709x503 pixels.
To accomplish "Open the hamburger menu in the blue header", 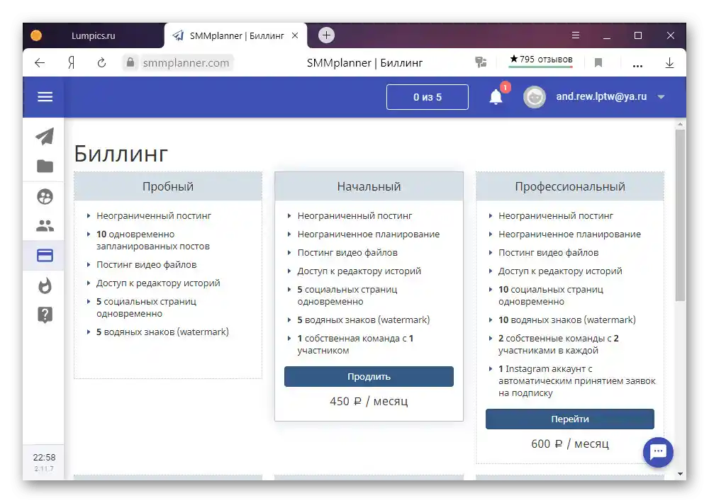I will coord(45,97).
